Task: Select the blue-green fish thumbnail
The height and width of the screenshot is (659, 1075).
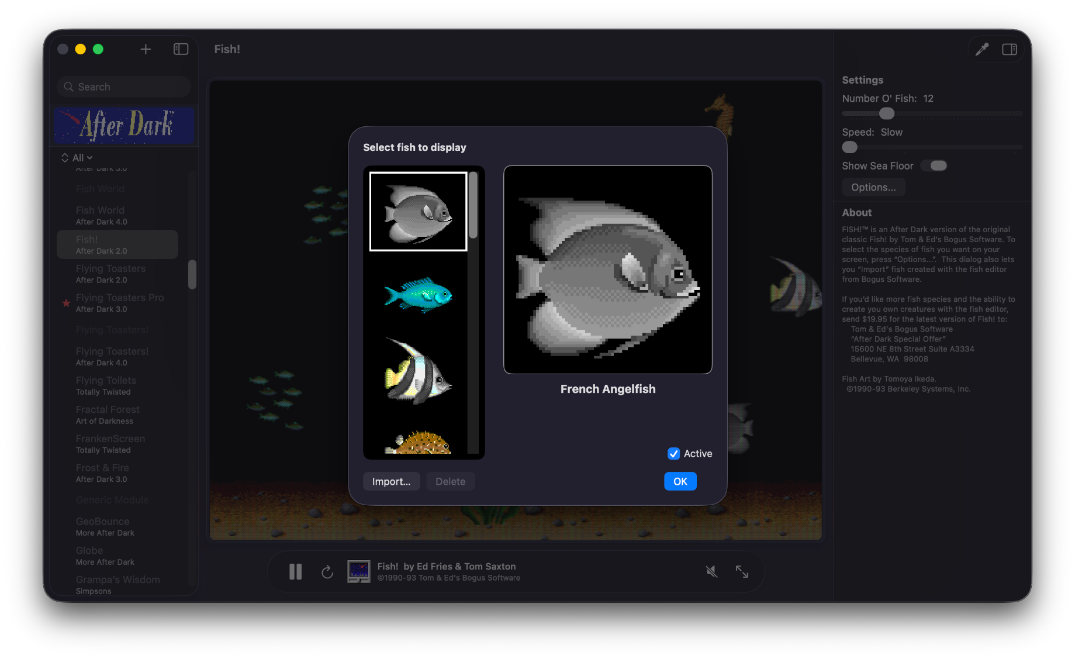Action: point(418,294)
